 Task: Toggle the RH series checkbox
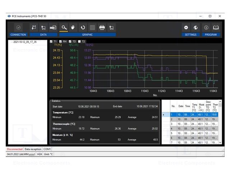point(61,42)
